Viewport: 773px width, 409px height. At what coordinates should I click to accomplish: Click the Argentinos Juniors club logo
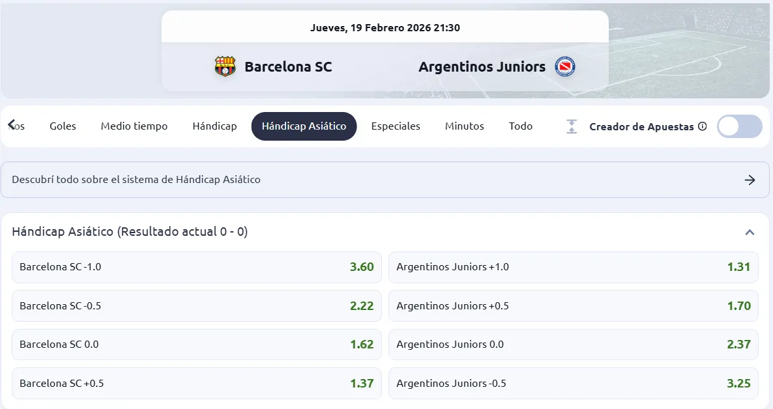564,66
